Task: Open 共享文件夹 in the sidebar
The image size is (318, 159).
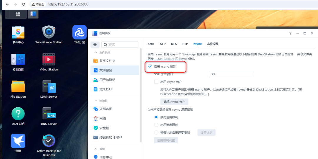Action: [x=115, y=61]
